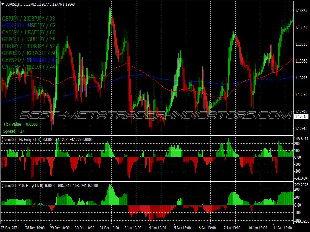The width and height of the screenshot is (310, 232).
Task: Click the 27 Dec 2021 date label
Action: 10,228
